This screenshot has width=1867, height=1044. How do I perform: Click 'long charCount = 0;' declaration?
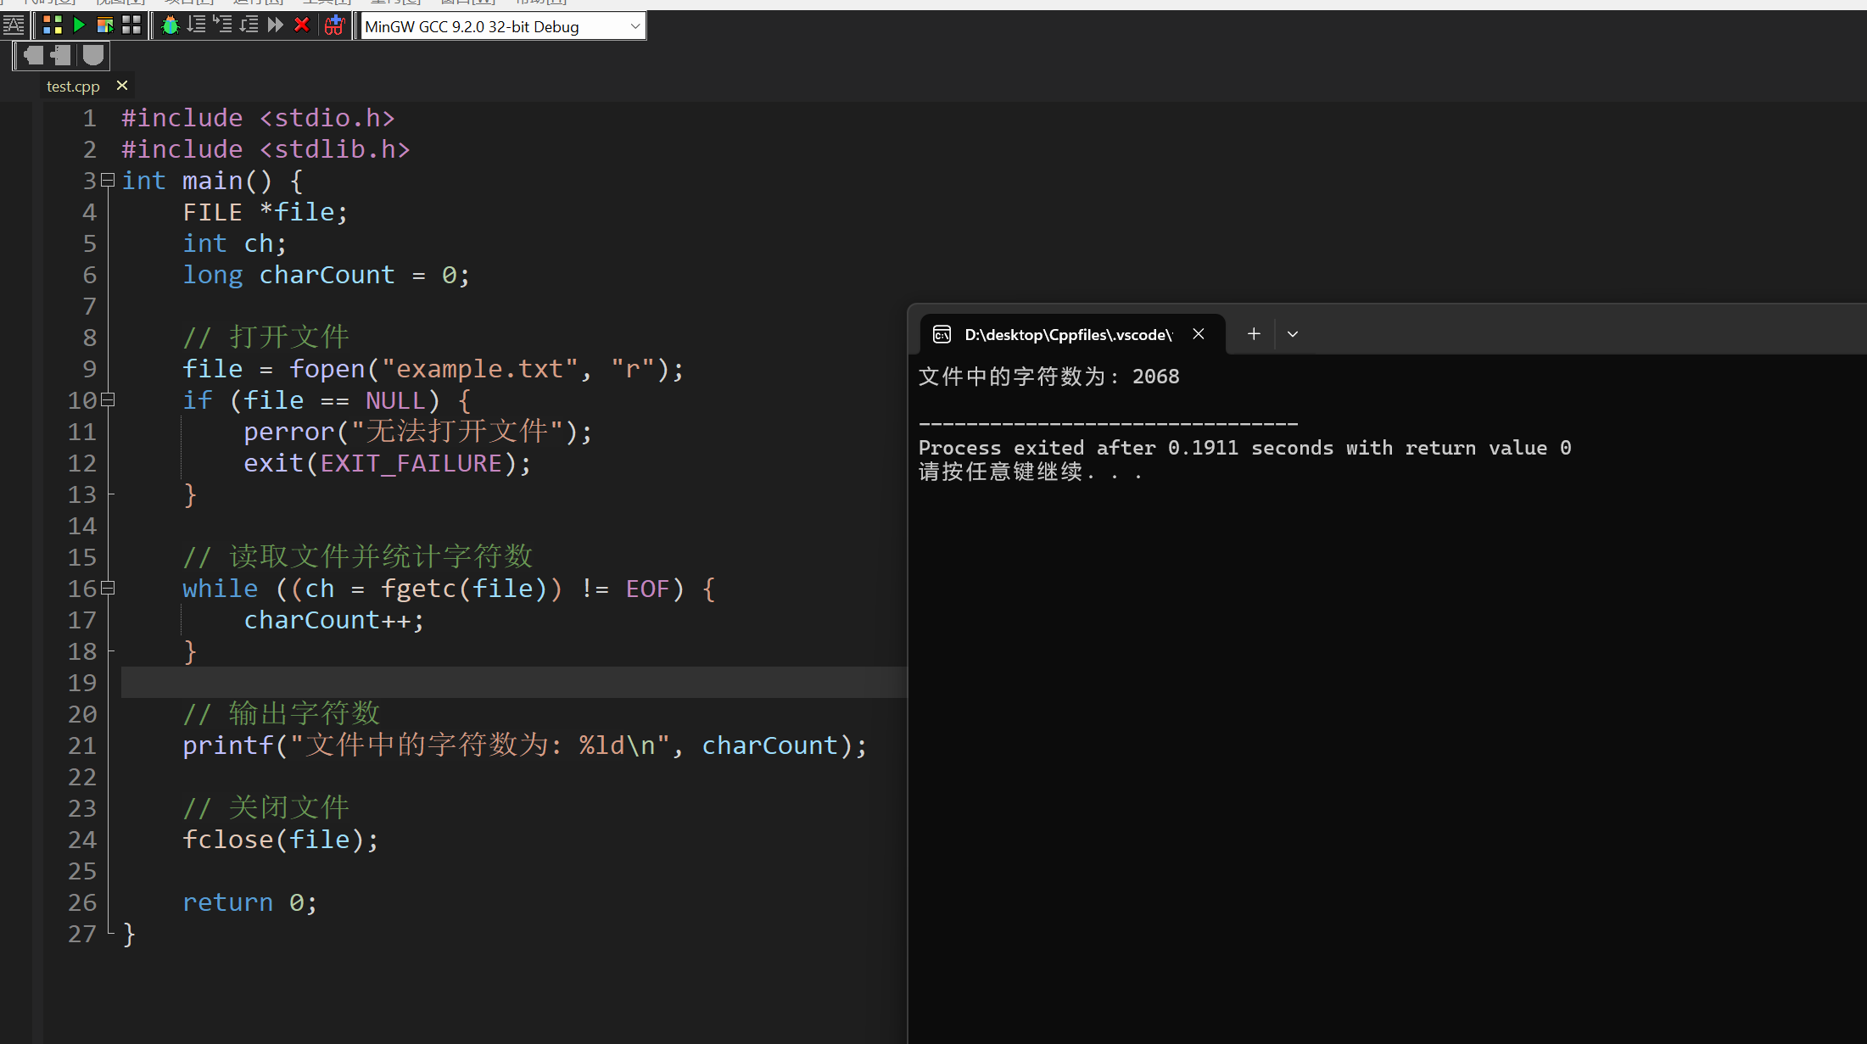[x=326, y=275]
